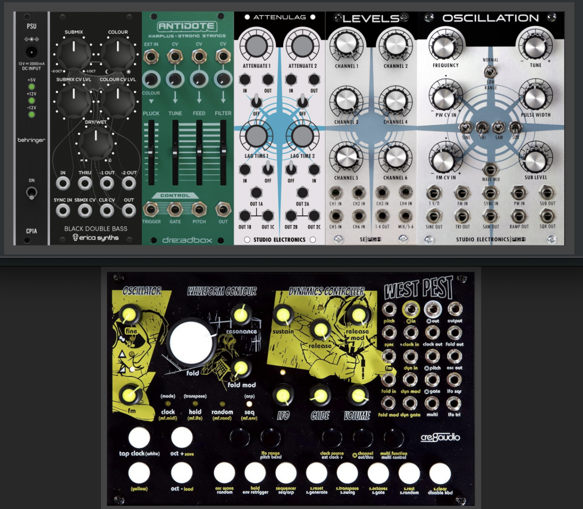The width and height of the screenshot is (583, 509).
Task: Click the West Pest dyn gate jack
Action: pyautogui.click(x=411, y=403)
